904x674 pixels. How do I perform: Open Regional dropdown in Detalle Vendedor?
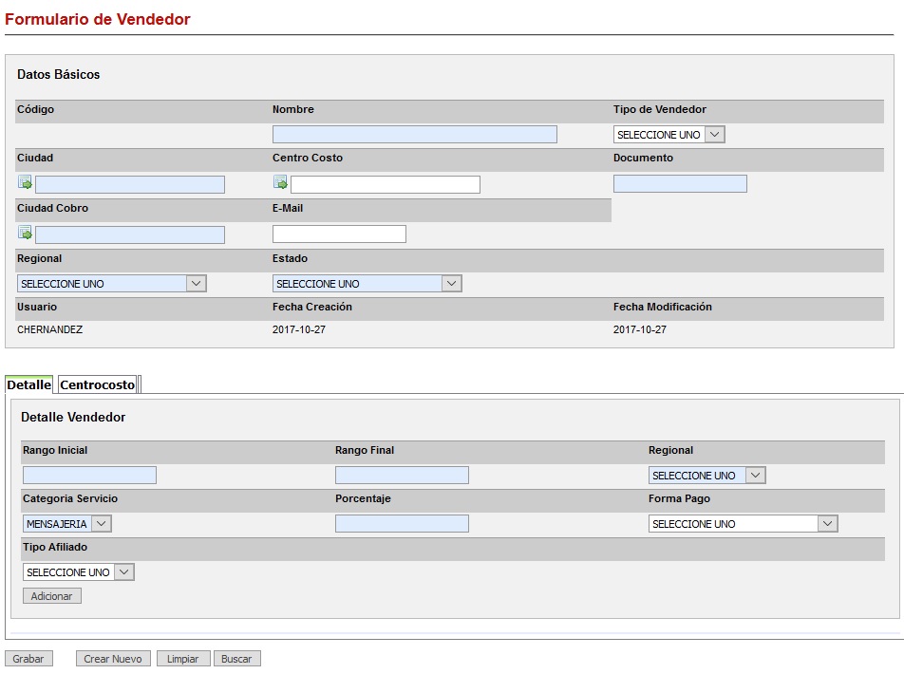pos(706,476)
